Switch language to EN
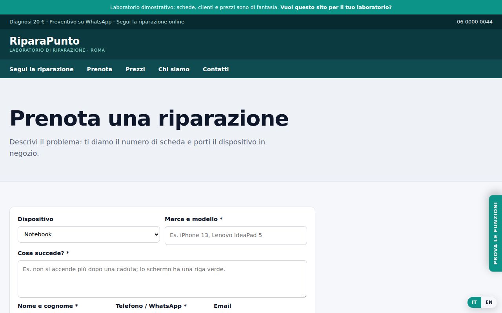The width and height of the screenshot is (502, 313). tap(489, 302)
